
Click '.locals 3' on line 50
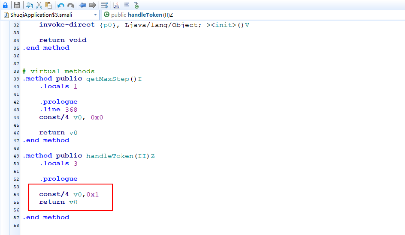click(58, 164)
